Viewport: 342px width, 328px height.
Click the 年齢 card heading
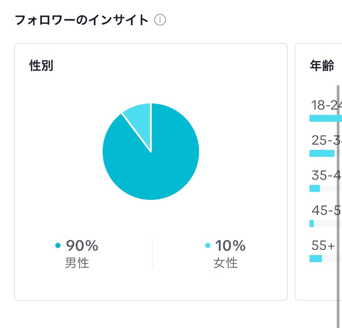point(322,65)
